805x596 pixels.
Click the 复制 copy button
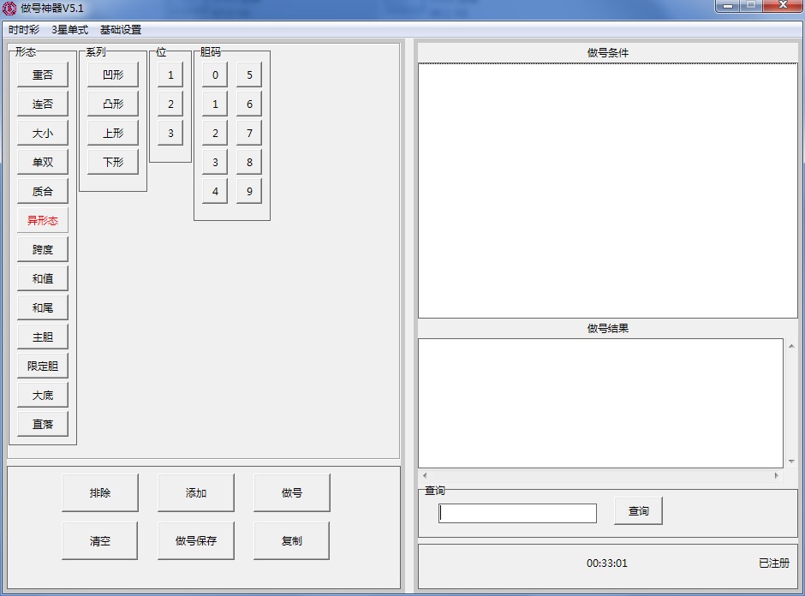[x=292, y=541]
